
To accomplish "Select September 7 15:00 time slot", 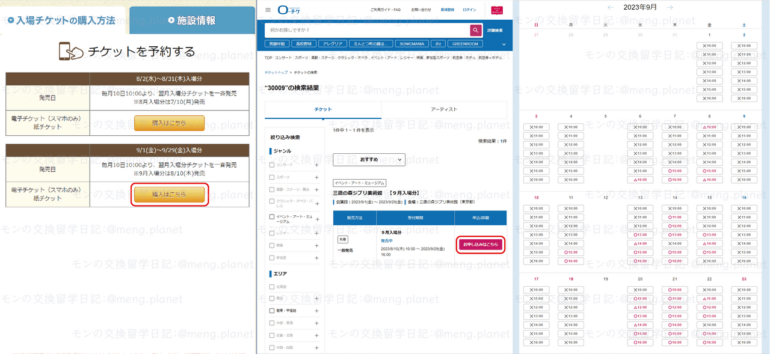I will coord(675,171).
